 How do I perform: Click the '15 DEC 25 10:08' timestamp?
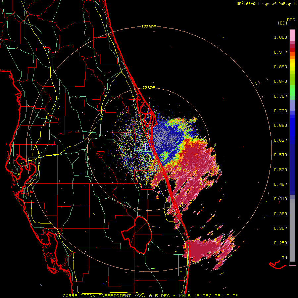pyautogui.click(x=216, y=296)
